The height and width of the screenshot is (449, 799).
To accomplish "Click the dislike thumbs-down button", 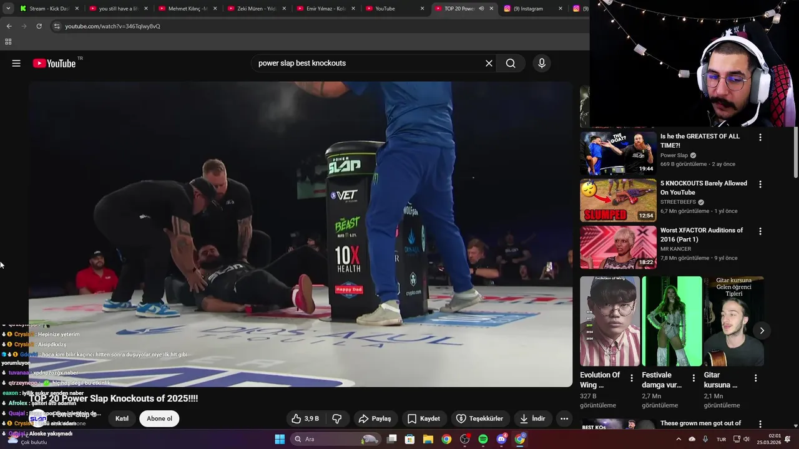I will pos(336,418).
